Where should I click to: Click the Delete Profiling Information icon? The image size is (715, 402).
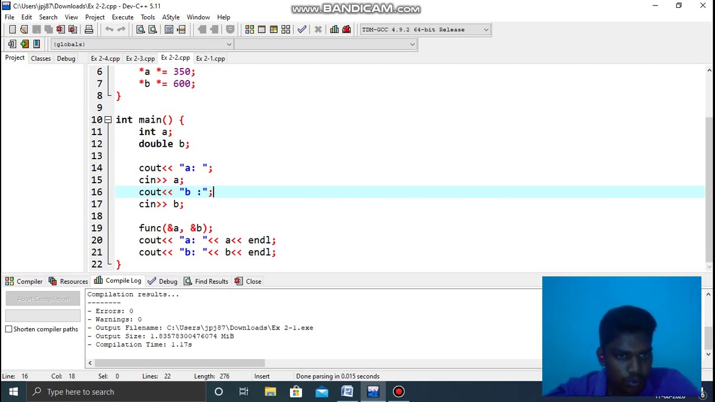[x=346, y=30]
